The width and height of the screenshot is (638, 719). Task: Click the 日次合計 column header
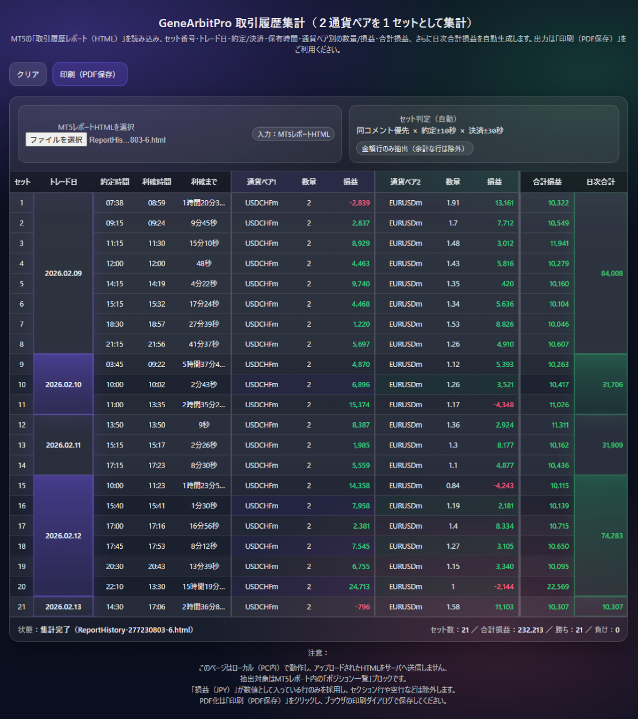601,182
